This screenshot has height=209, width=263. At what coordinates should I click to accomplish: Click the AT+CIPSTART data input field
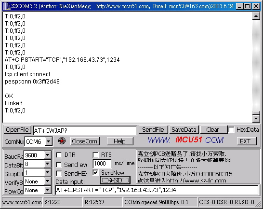[157, 190]
